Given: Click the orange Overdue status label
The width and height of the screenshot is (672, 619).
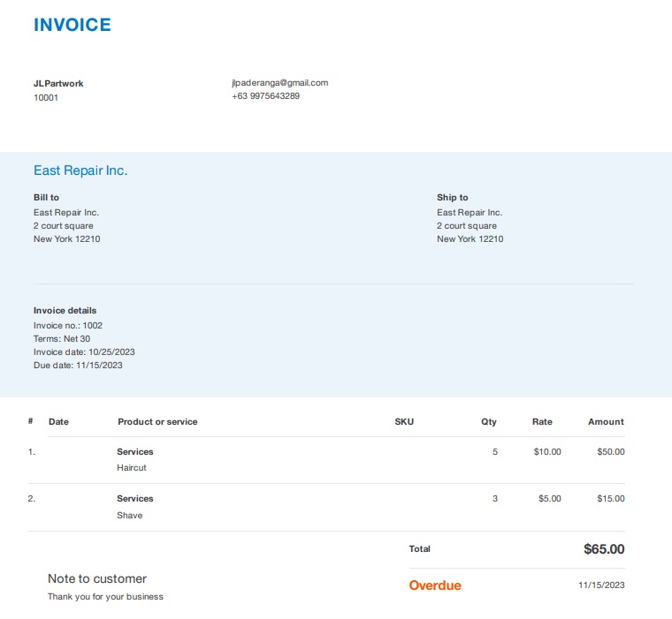Looking at the screenshot, I should (x=435, y=585).
